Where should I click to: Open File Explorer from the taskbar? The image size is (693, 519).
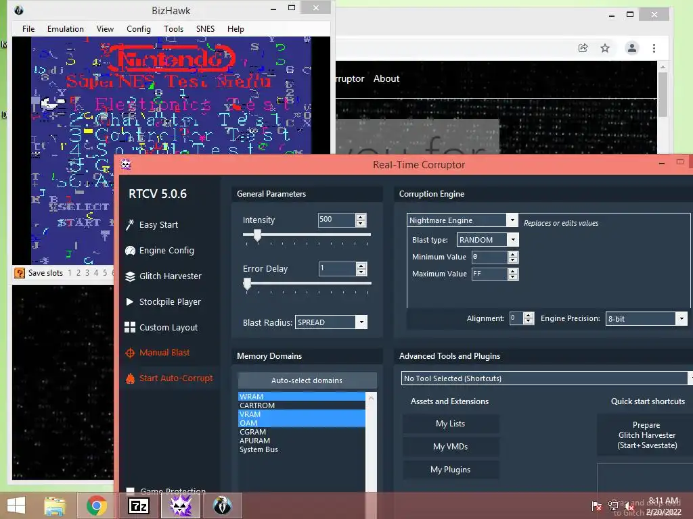coord(54,505)
